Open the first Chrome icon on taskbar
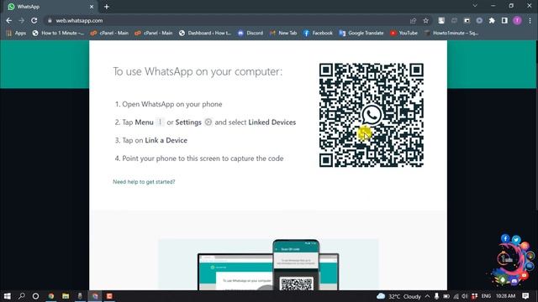The height and width of the screenshot is (302, 538). coord(51,296)
